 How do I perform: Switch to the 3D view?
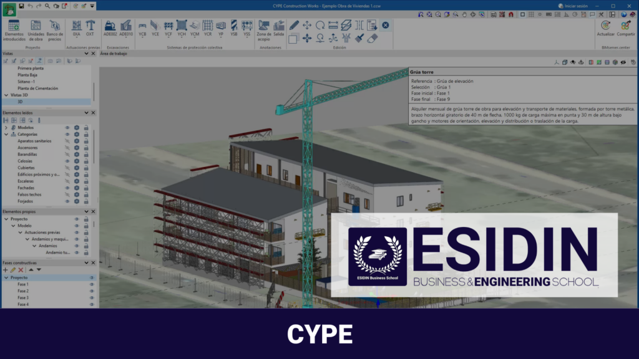coord(19,102)
